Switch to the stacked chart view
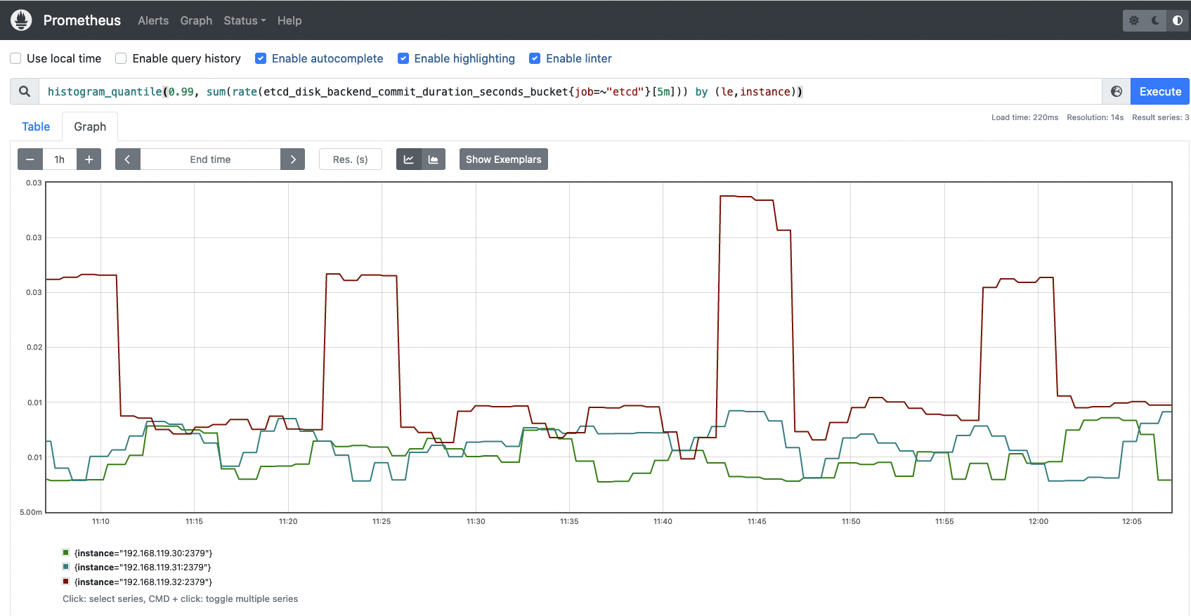 pos(434,159)
